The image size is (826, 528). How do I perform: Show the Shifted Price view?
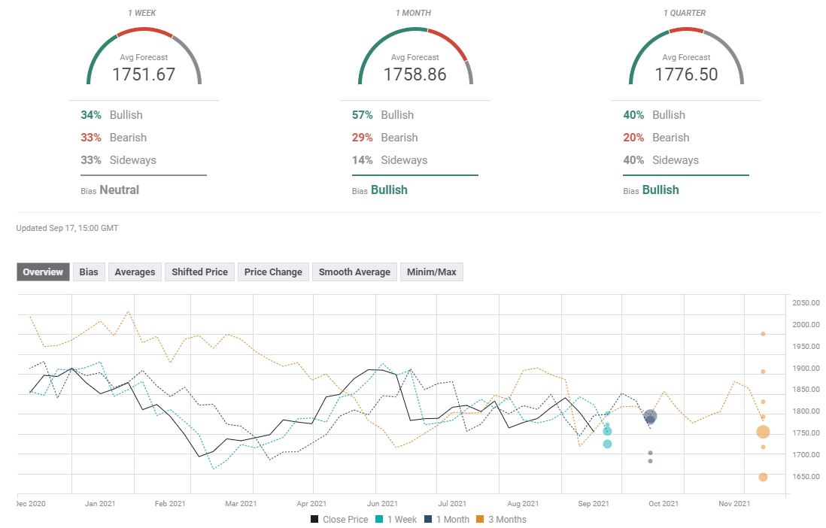[199, 272]
